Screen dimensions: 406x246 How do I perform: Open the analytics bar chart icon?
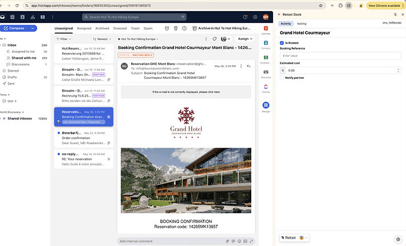click(x=32, y=17)
